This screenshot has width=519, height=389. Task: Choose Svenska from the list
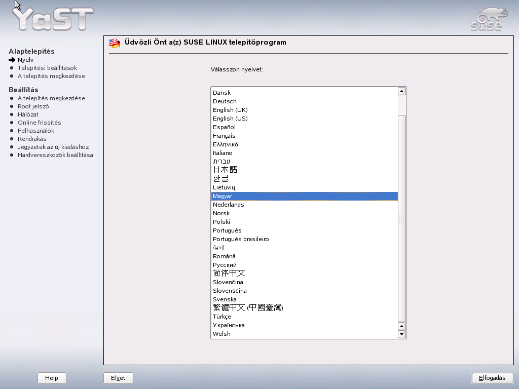tap(305, 299)
